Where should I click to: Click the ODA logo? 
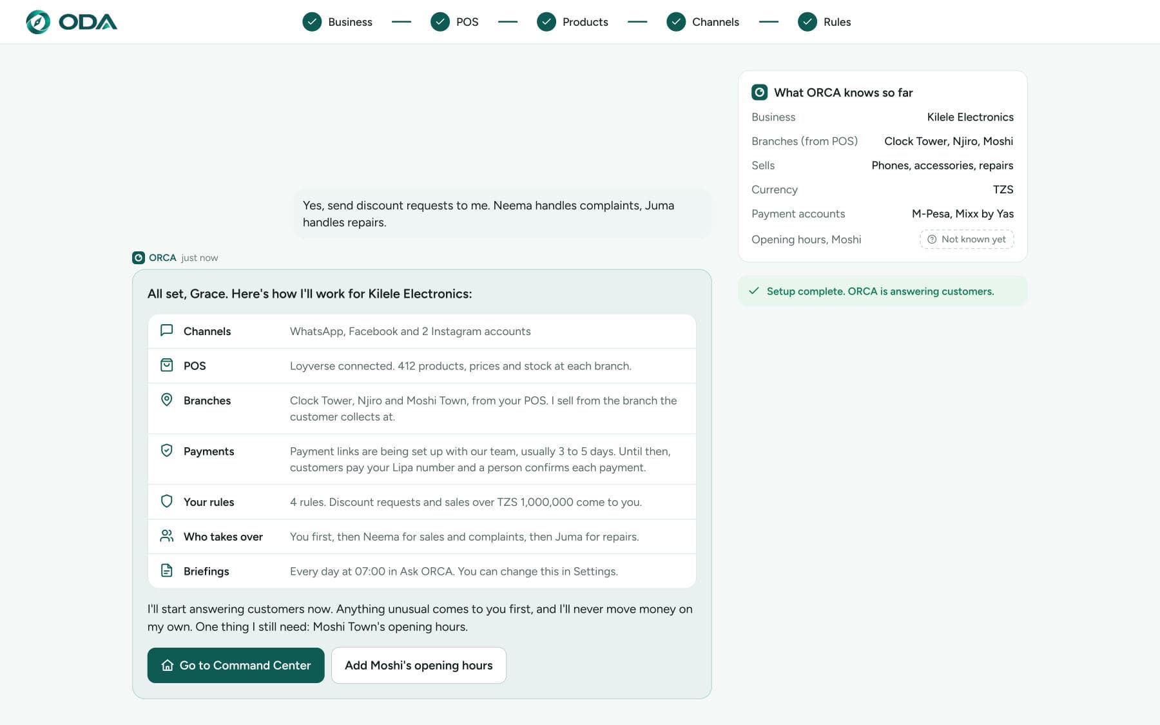tap(72, 22)
